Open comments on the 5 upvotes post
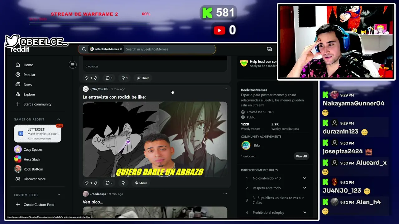The width and height of the screenshot is (399, 224). coord(109,78)
